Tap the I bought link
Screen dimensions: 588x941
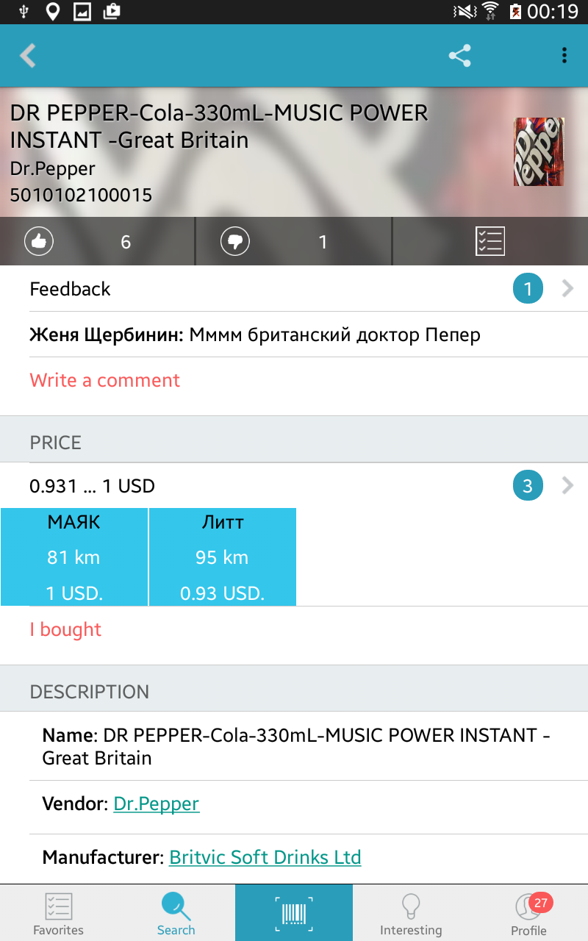[65, 629]
